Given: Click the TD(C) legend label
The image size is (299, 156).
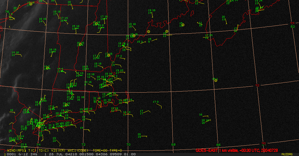Looking at the screenshot, I should tap(44, 151).
